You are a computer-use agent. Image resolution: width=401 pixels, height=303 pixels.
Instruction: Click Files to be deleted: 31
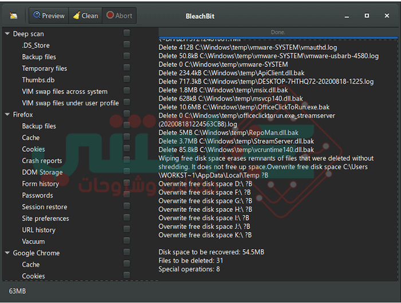tap(191, 261)
